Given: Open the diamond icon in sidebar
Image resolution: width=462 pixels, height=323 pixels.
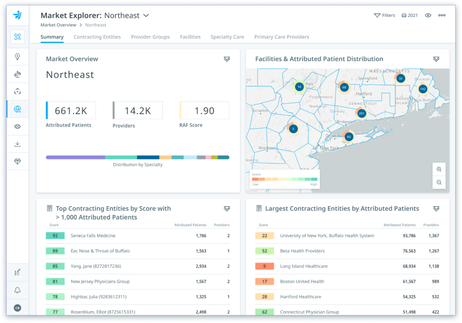Looking at the screenshot, I should point(18,162).
